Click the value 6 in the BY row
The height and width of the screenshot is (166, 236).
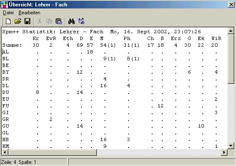189,72
